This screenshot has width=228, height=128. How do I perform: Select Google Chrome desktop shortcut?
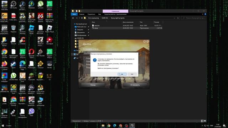pyautogui.click(x=5, y=54)
